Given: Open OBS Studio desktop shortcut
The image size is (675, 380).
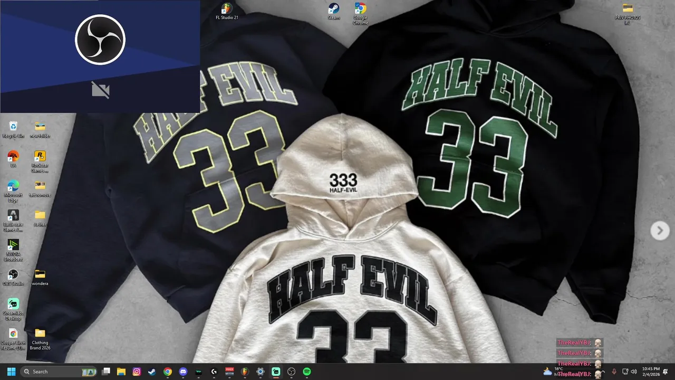Looking at the screenshot, I should pyautogui.click(x=13, y=277).
